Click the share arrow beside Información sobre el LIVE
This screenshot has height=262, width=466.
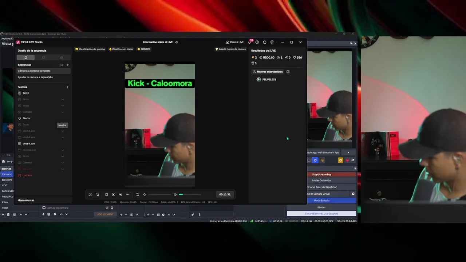click(177, 42)
